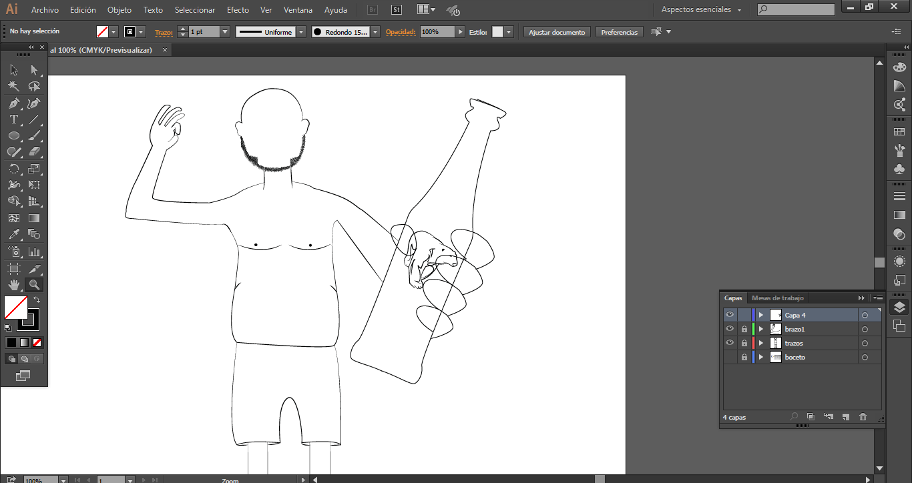
Task: Open the Appearance panel icon
Action: (899, 261)
